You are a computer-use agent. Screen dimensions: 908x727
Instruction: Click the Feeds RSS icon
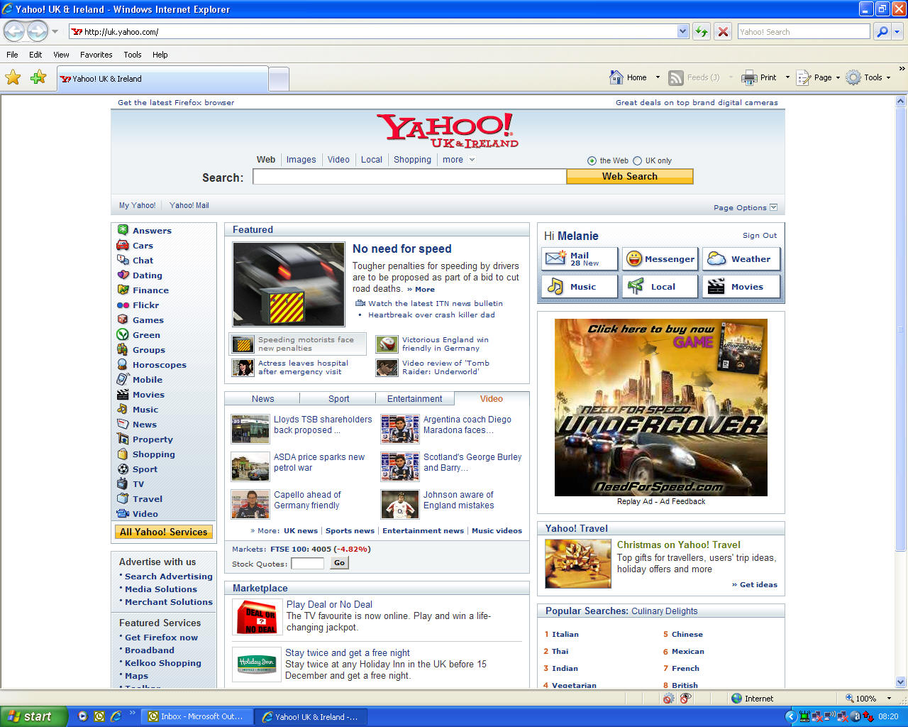coord(676,77)
